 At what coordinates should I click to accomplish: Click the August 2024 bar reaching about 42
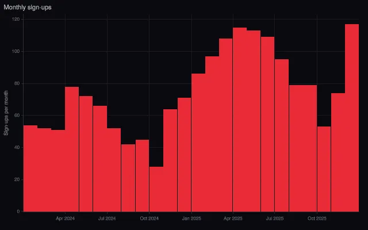(x=128, y=178)
